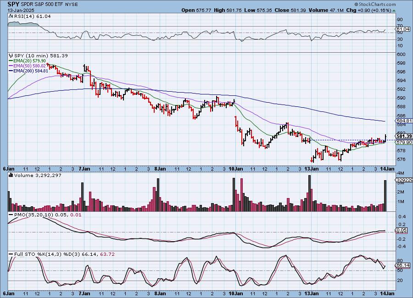Open the StockCharts.com watermark link
Screen dimensions: 413x298
375,4
